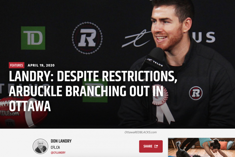This screenshot has height=157, width=235.
Task: Click the TD logo behind the headline
Action: 95,91
